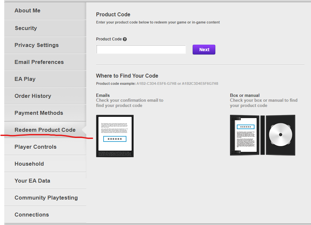311x225 pixels.
Task: Open Community Playtesting
Action: (x=45, y=198)
